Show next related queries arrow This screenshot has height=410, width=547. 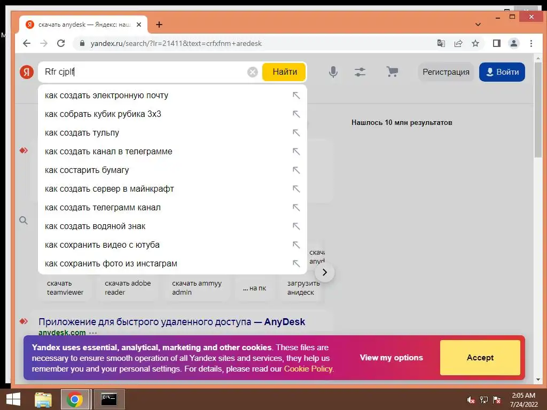click(x=324, y=272)
